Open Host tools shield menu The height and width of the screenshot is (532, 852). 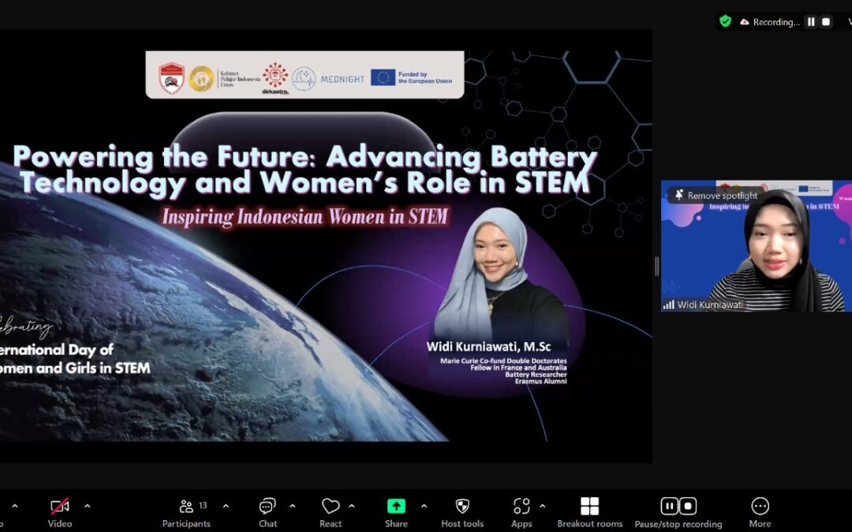[462, 512]
